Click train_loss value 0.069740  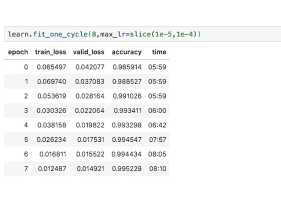(x=52, y=82)
